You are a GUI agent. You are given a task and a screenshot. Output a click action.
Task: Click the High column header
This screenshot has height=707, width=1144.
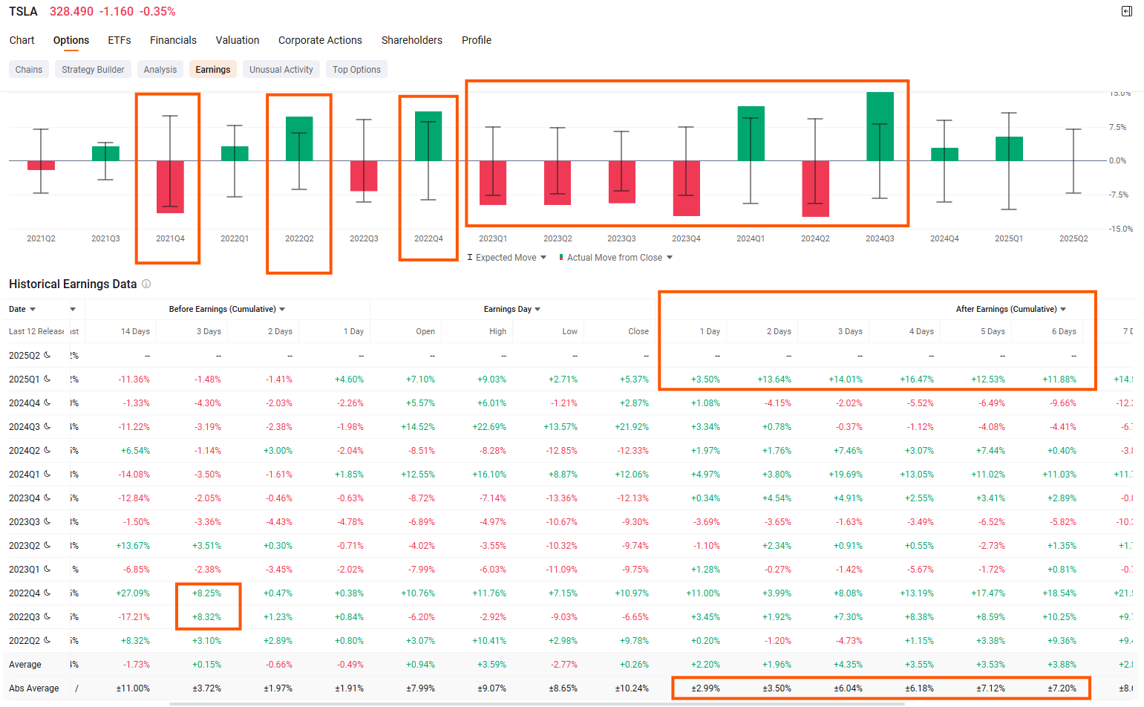click(497, 331)
